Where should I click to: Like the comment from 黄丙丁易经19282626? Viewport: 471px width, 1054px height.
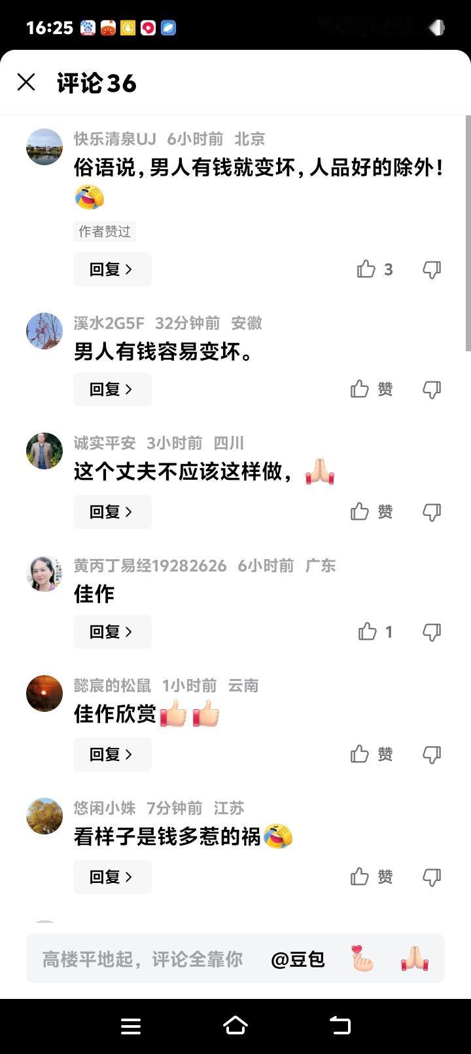[375, 632]
